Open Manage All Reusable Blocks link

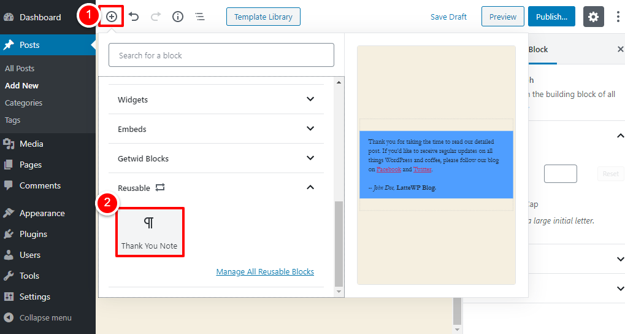pos(265,271)
